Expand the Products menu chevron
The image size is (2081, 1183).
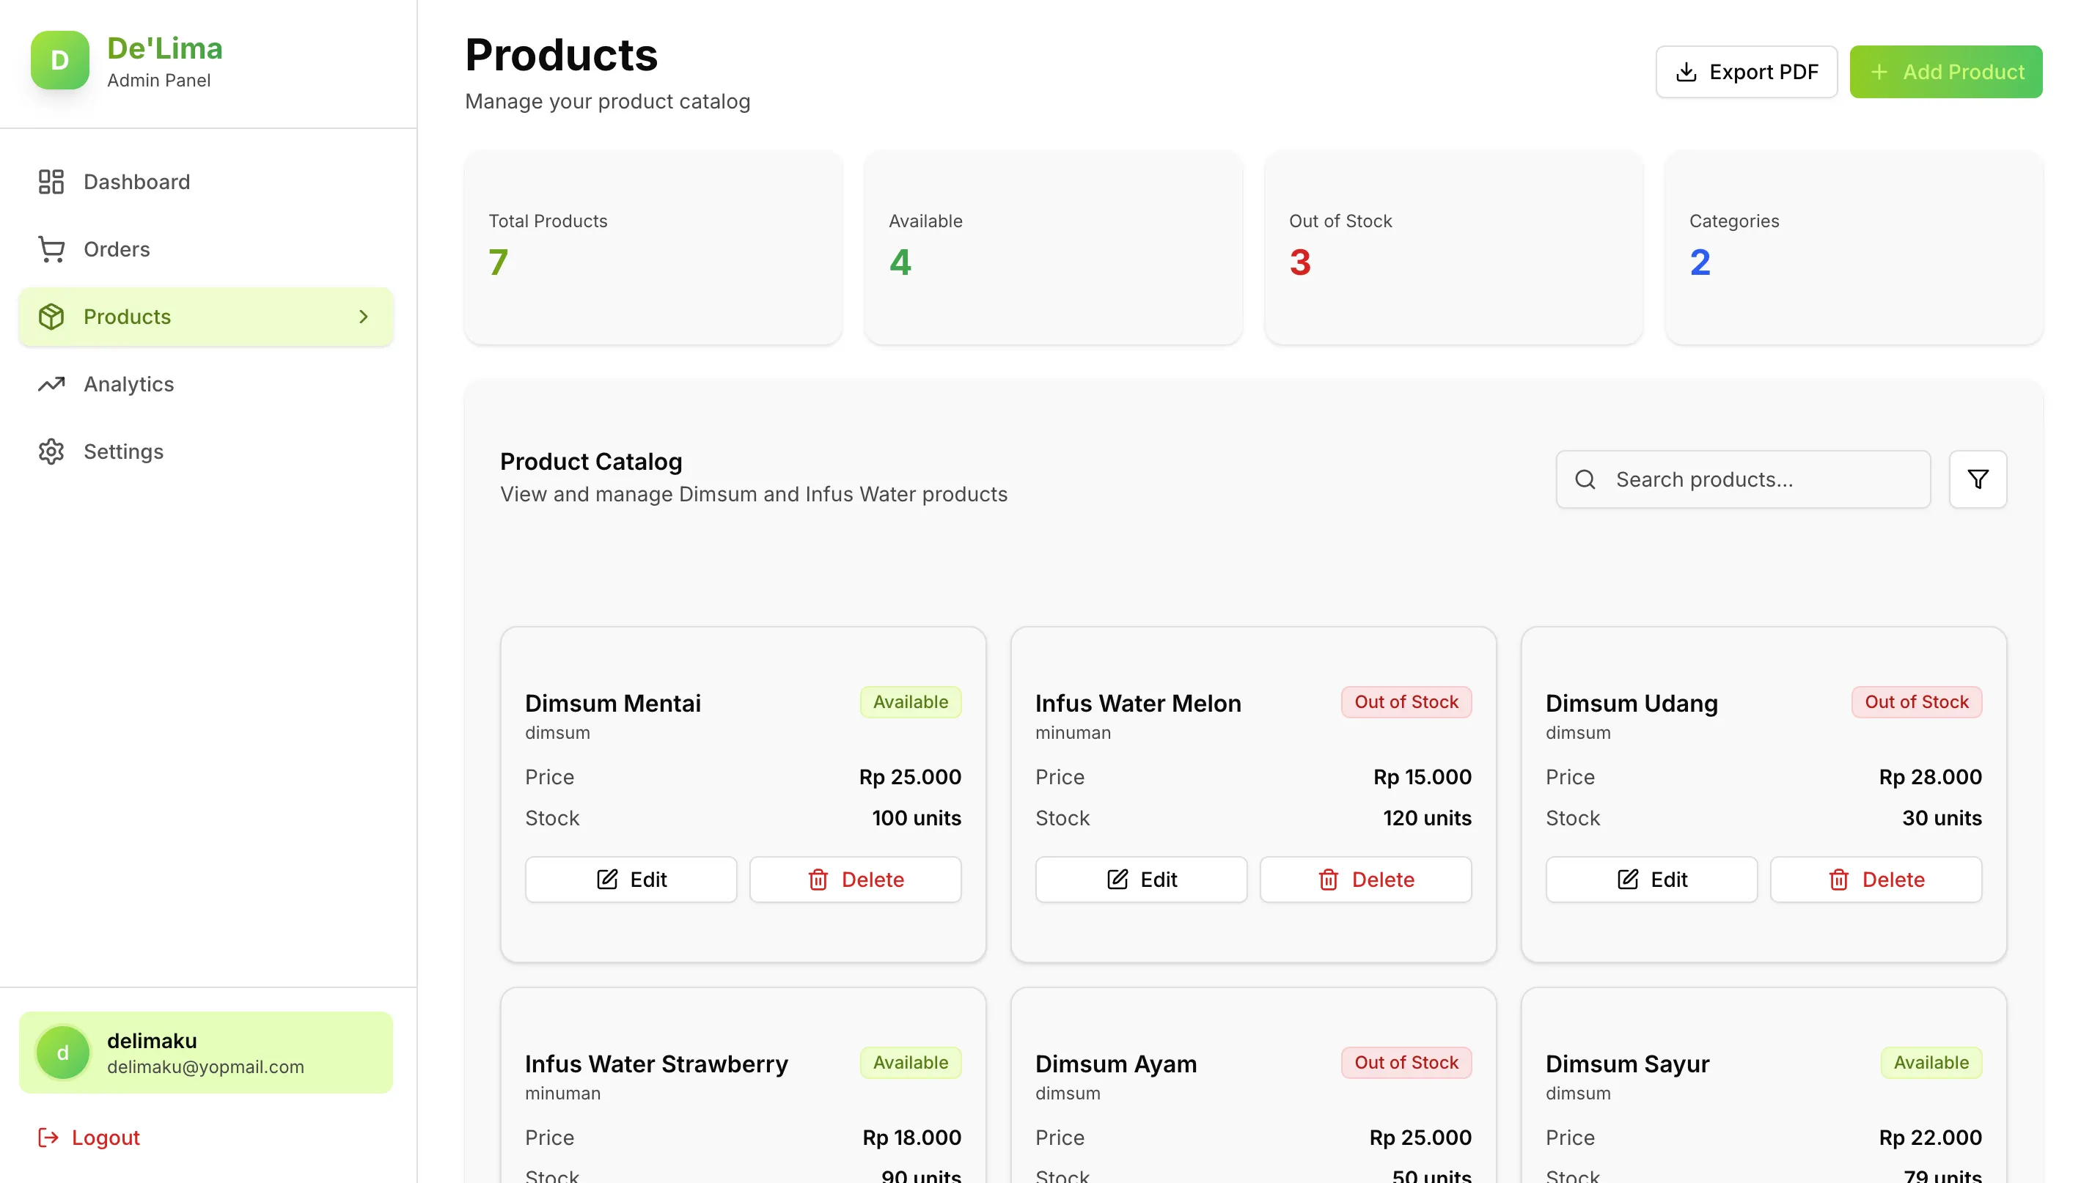pyautogui.click(x=363, y=317)
